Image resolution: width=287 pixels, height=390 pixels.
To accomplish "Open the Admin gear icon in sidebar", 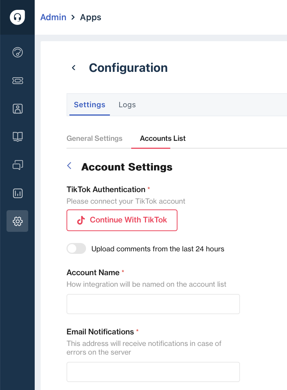I will (x=17, y=221).
